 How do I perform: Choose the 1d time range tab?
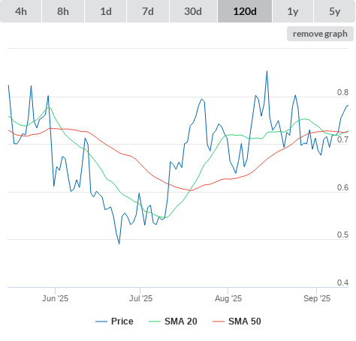tap(106, 11)
